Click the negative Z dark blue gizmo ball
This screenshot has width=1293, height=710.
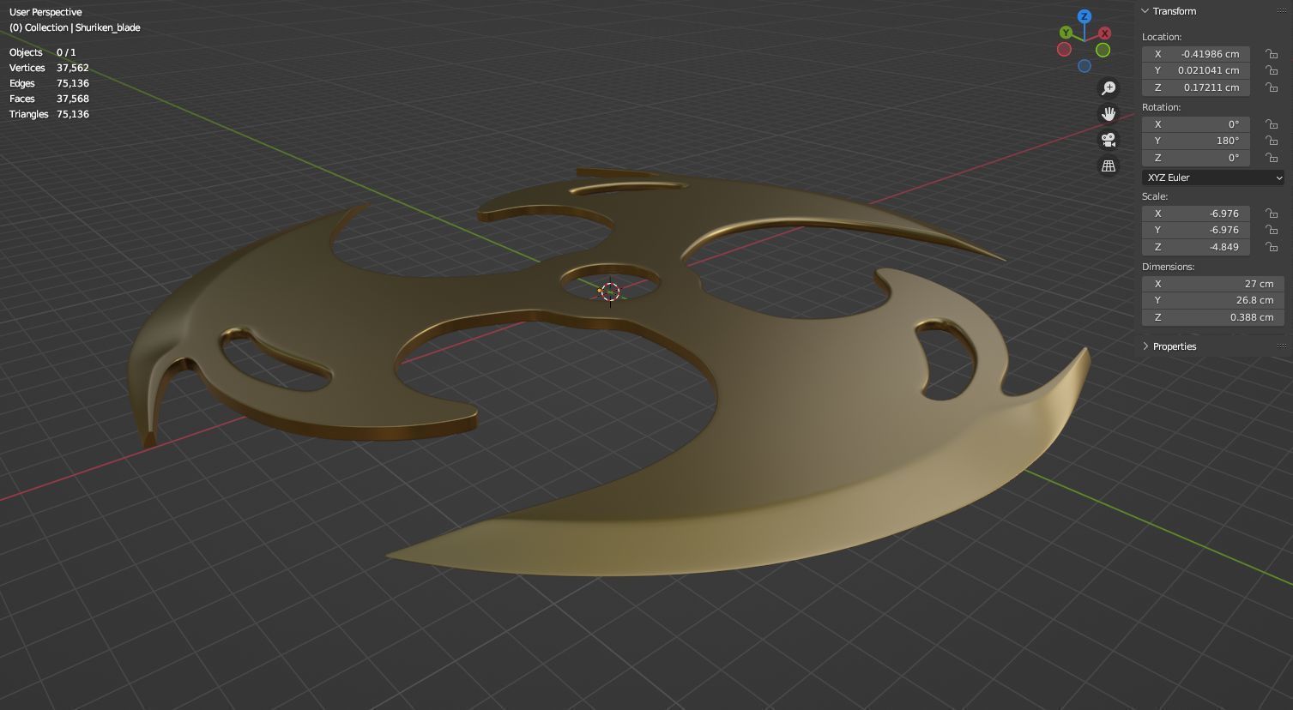(1085, 66)
